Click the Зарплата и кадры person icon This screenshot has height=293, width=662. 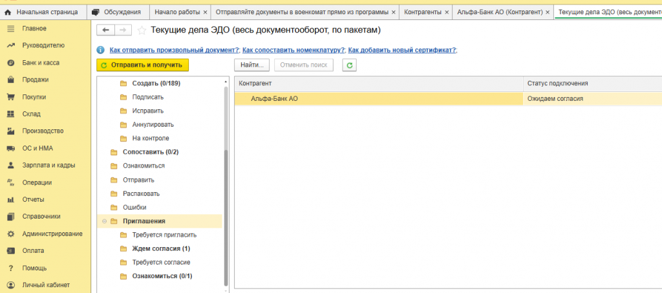click(12, 166)
